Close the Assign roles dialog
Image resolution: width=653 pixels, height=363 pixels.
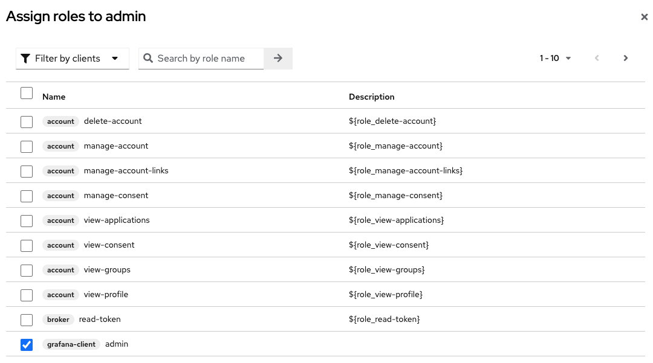tap(644, 17)
